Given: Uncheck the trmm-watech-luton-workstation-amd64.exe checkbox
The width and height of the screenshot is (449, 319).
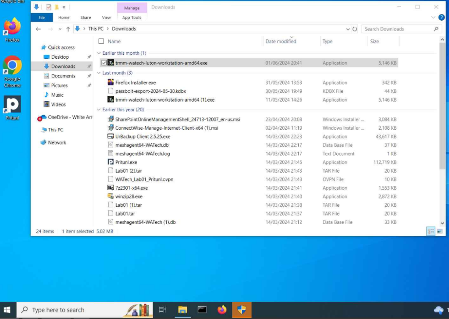Looking at the screenshot, I should coord(104,63).
